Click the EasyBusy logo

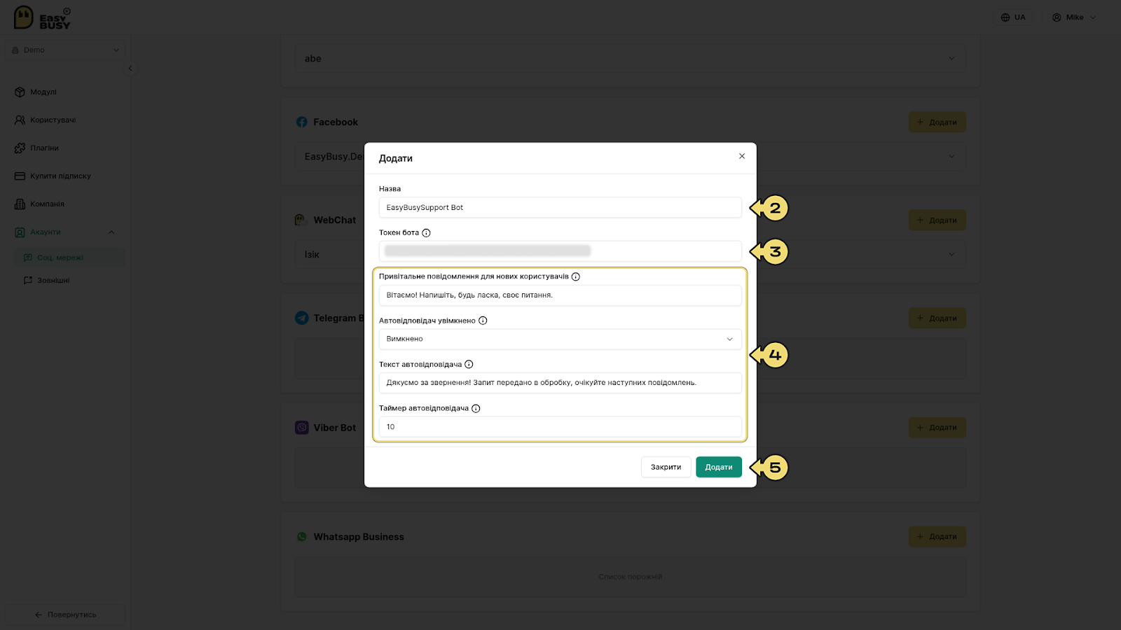42,17
